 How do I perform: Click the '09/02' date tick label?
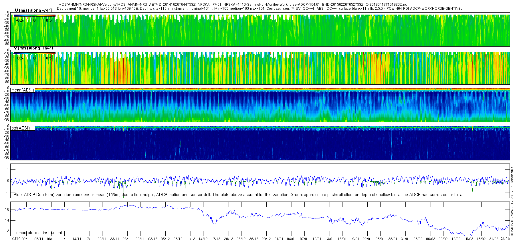443,239
